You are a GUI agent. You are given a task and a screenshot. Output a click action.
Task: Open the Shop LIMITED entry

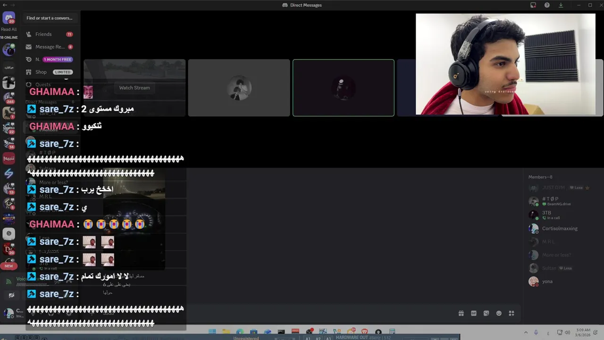click(x=50, y=72)
